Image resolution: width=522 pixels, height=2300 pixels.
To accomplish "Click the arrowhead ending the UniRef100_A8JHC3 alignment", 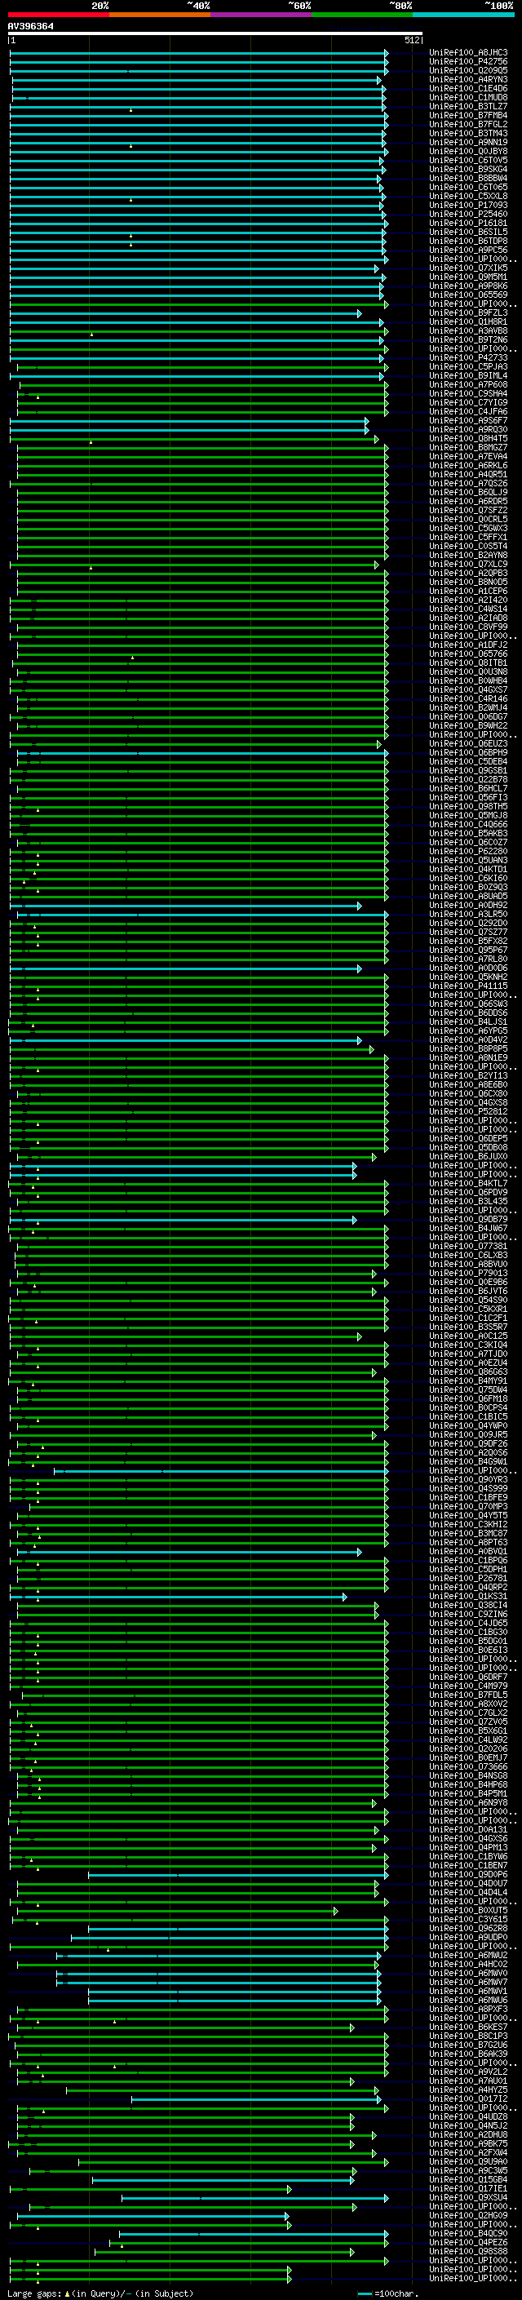I will click(x=387, y=54).
